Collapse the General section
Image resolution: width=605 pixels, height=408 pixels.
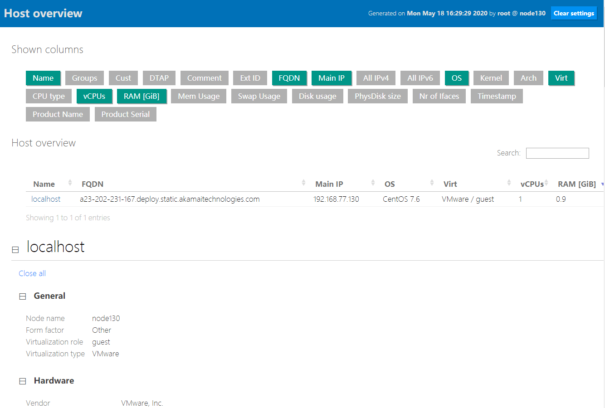pos(23,296)
